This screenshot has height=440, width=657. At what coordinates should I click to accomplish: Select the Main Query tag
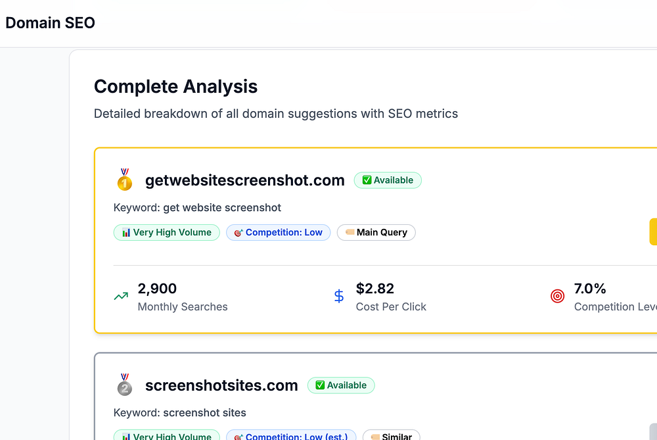(x=376, y=232)
